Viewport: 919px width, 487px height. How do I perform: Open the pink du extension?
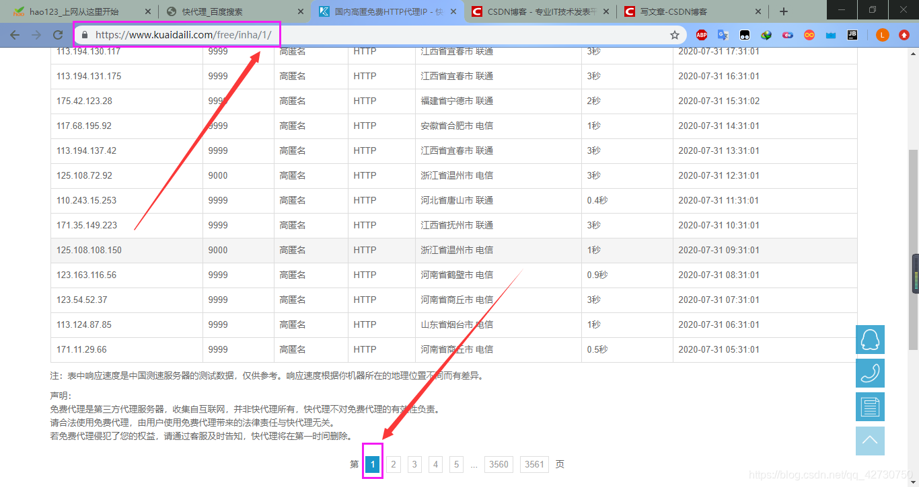coord(788,35)
